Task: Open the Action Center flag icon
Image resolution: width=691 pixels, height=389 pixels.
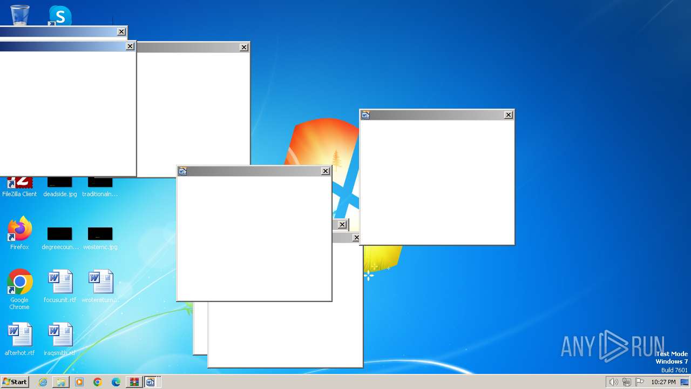Action: click(x=640, y=382)
